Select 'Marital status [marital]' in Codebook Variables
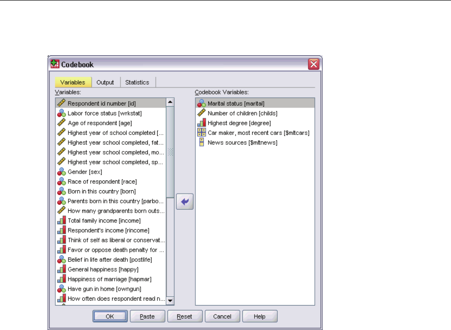This screenshot has height=330, width=451. (236, 103)
